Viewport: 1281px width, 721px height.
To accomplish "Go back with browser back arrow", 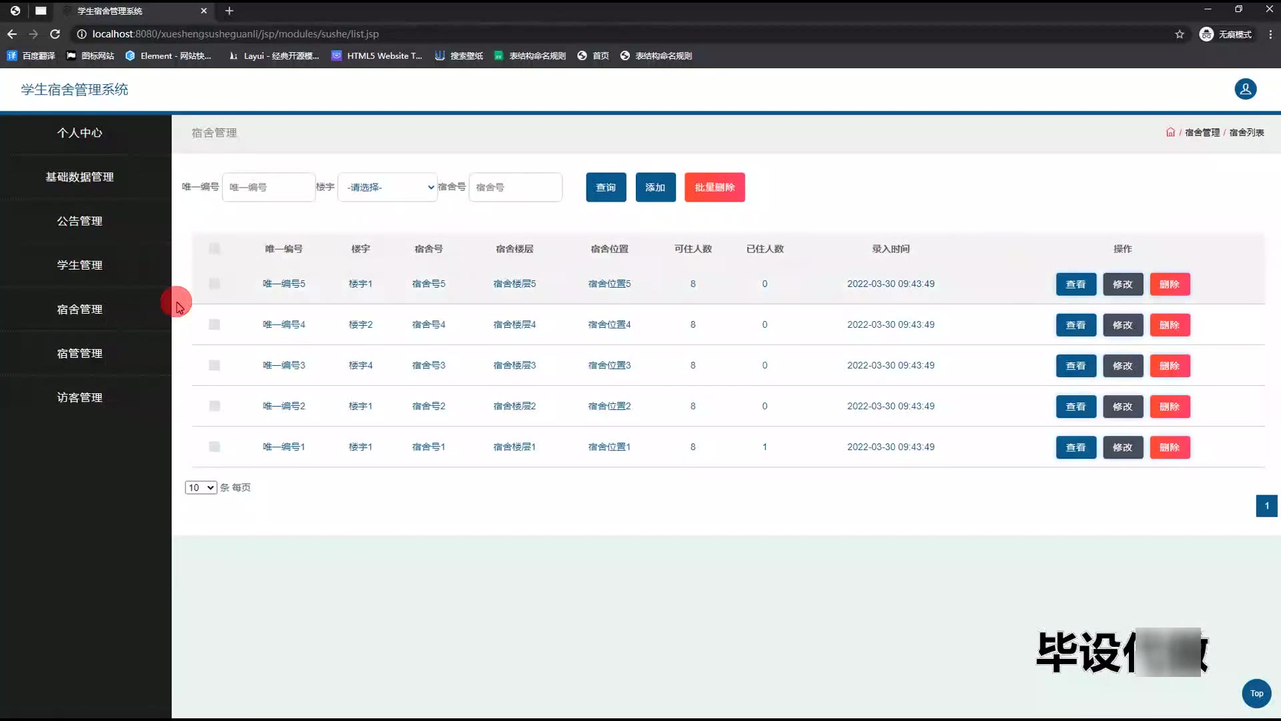I will [x=12, y=34].
